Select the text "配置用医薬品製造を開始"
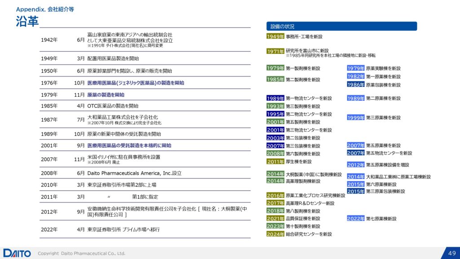 point(113,58)
